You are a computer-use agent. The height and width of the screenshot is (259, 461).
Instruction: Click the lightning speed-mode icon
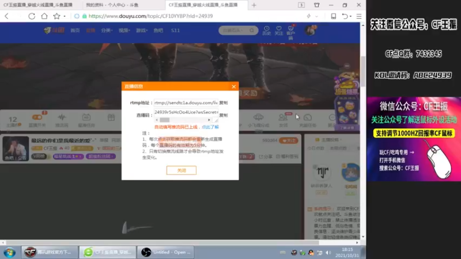[x=308, y=16]
